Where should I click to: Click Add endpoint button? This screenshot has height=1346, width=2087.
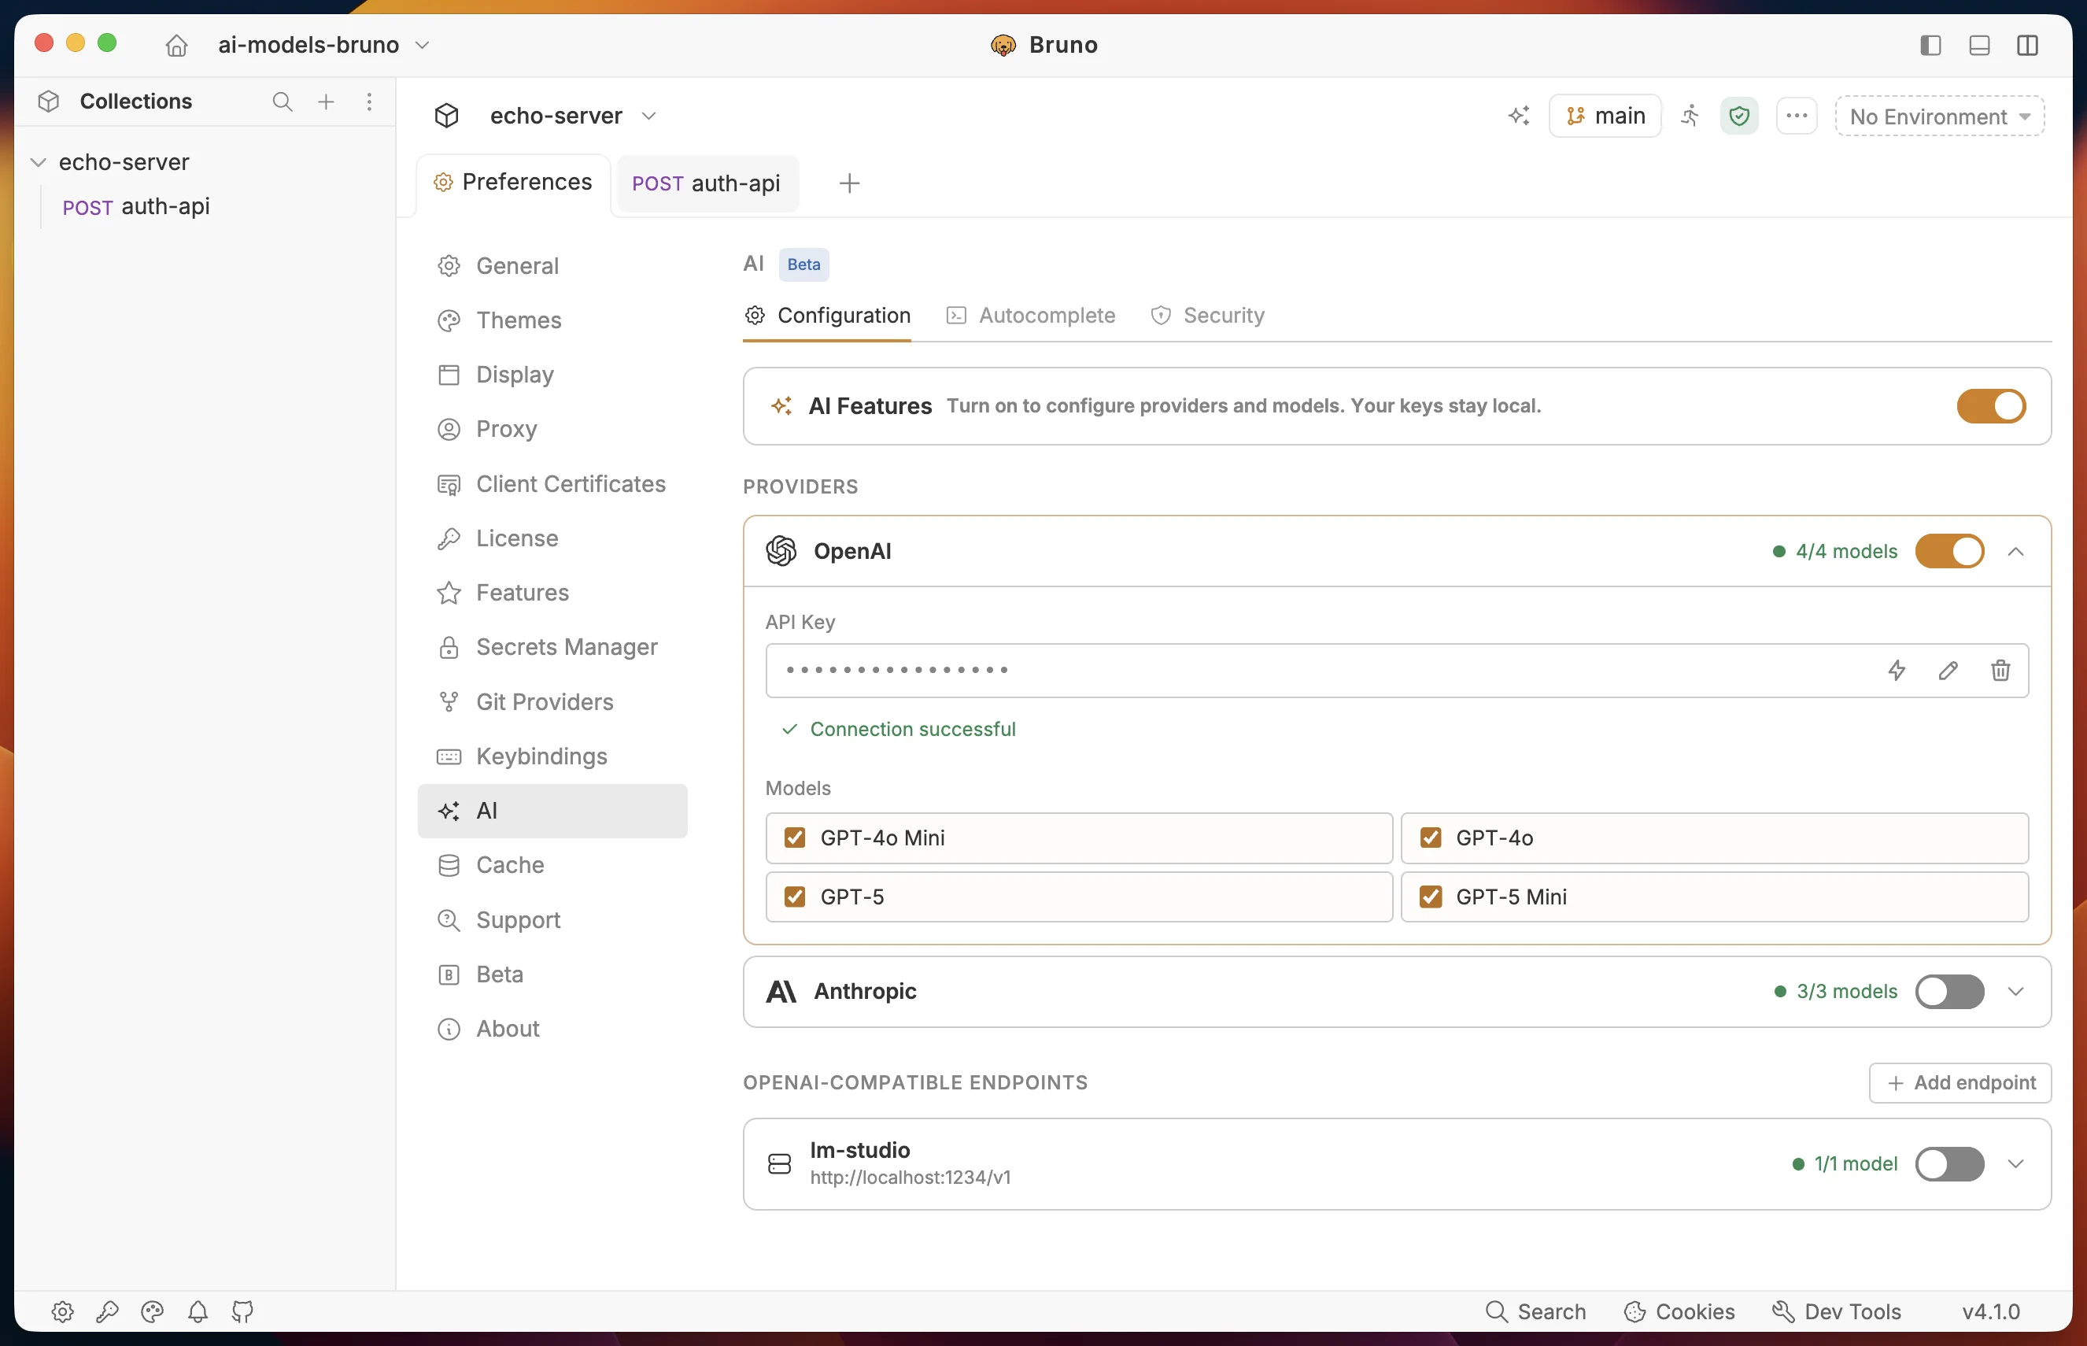pyautogui.click(x=1960, y=1082)
